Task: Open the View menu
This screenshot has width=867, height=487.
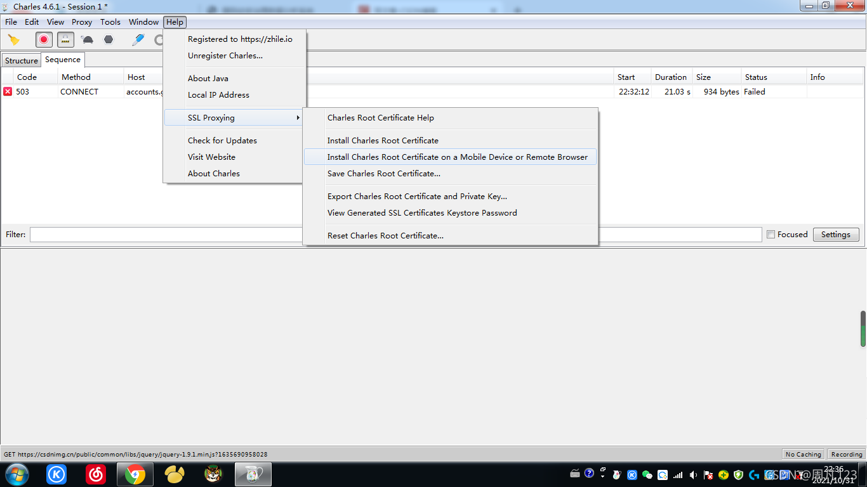Action: [56, 22]
